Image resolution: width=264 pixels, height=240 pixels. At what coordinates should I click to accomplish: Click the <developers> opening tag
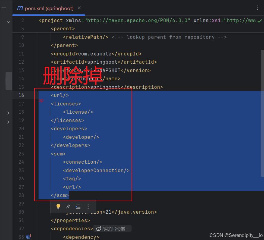tap(69, 129)
